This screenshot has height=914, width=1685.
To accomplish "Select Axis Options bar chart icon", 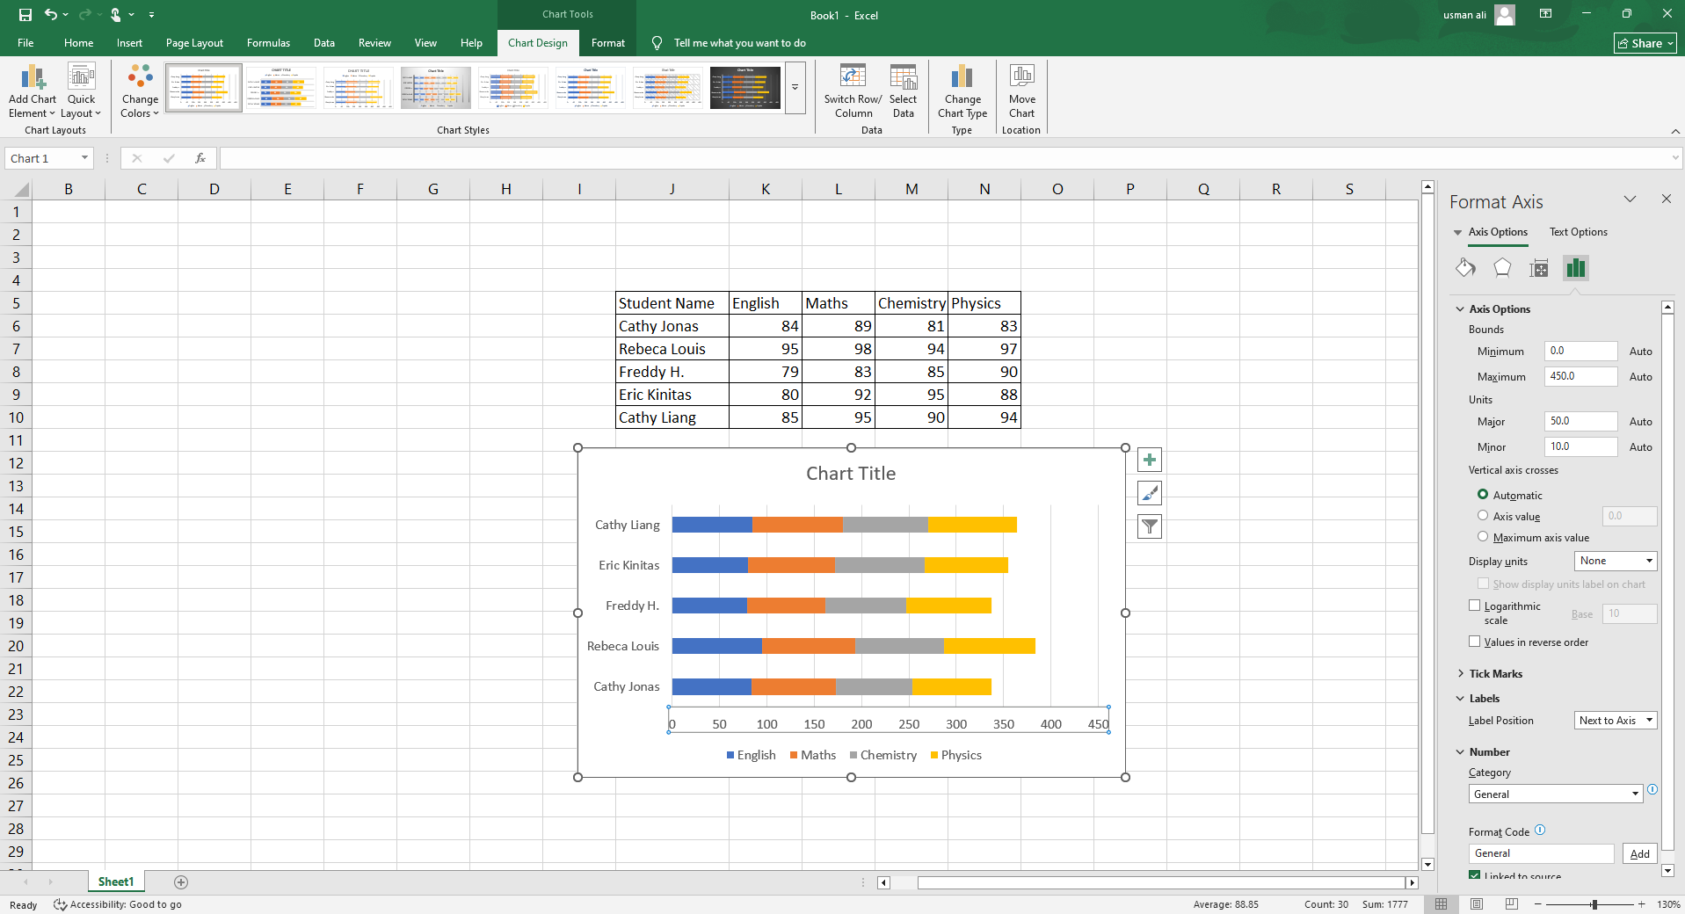I will pos(1576,268).
